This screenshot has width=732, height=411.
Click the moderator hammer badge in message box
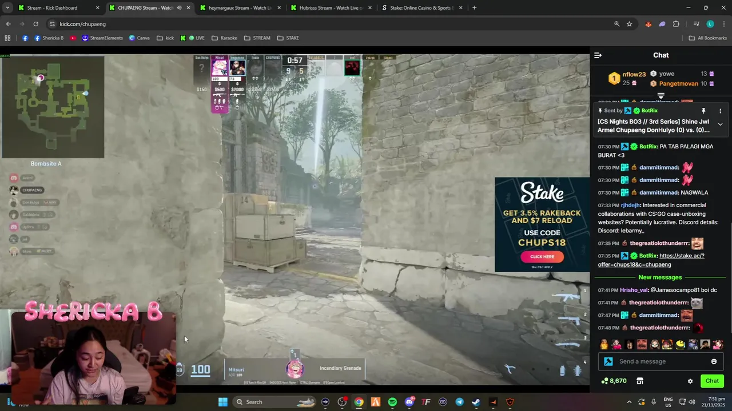[x=608, y=361]
